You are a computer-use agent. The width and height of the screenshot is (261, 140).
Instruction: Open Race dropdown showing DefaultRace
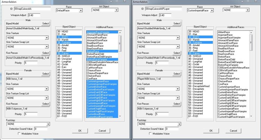click(69, 10)
